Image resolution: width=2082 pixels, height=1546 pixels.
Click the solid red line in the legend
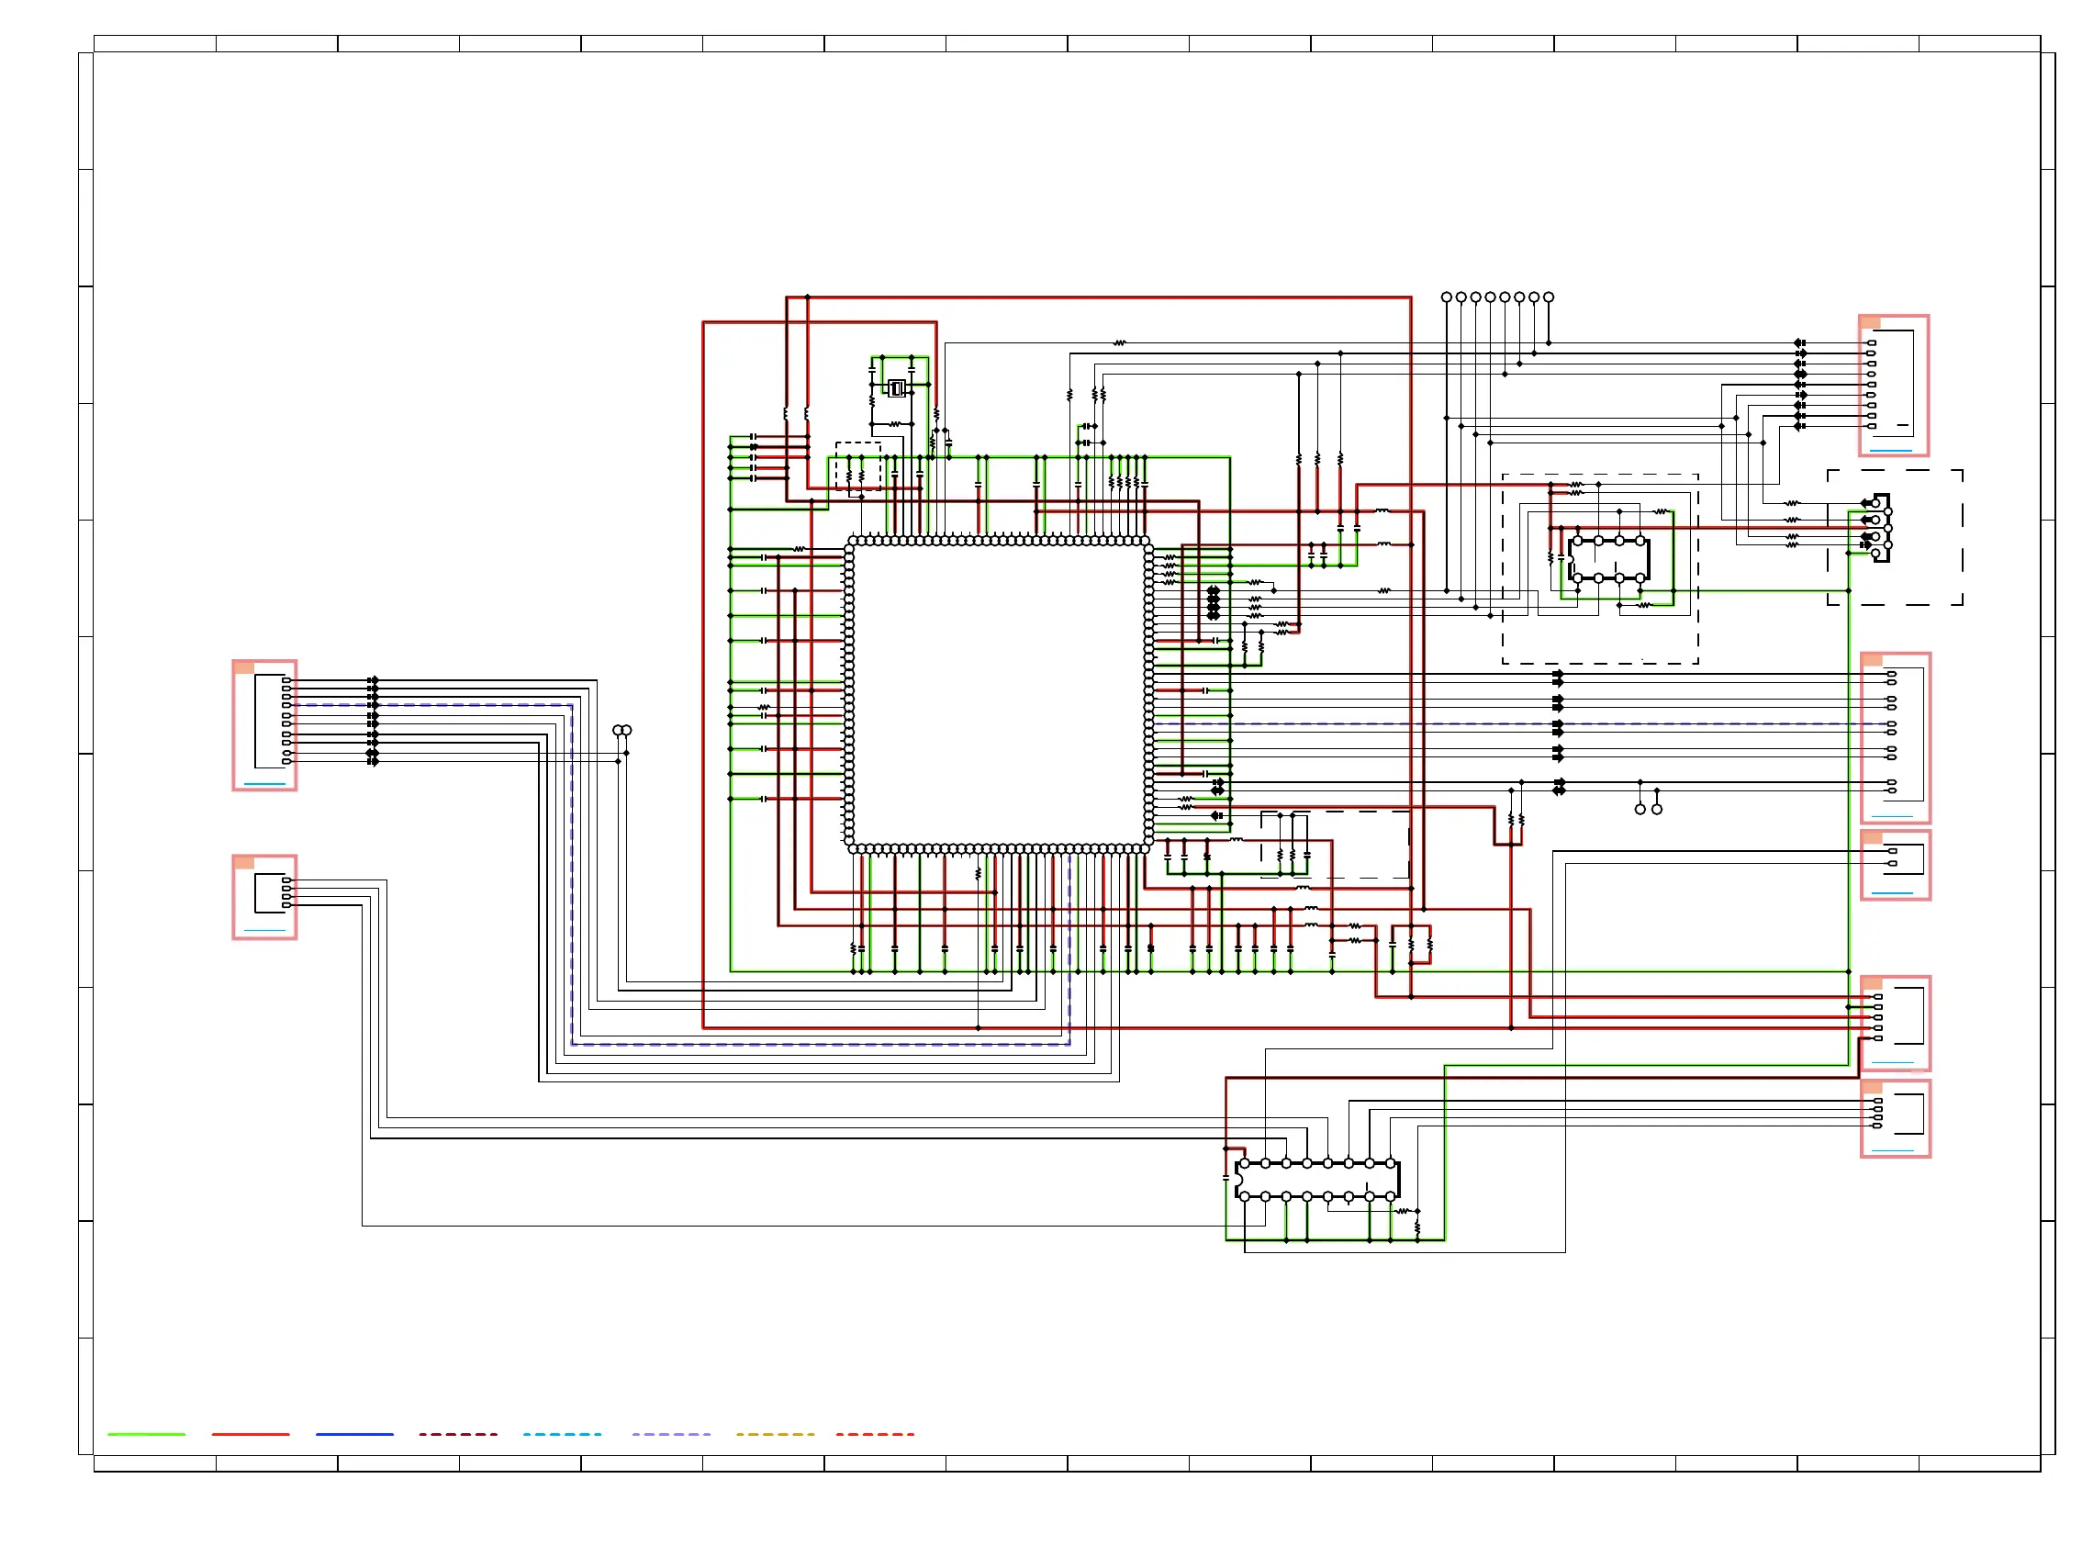251,1434
